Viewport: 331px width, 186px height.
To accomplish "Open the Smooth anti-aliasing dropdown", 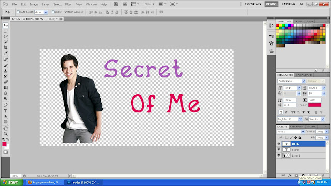I will (323, 119).
